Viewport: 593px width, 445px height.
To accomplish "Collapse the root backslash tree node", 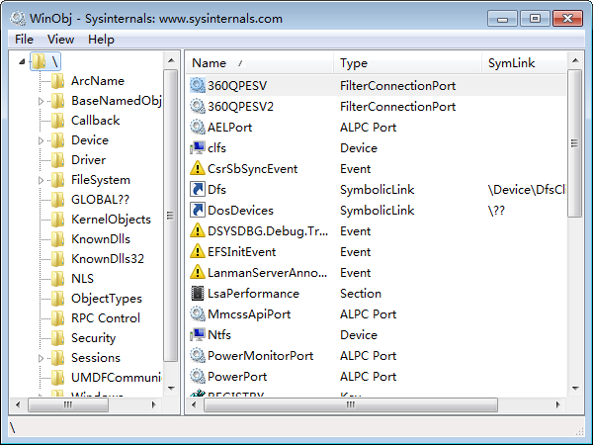I will [22, 61].
